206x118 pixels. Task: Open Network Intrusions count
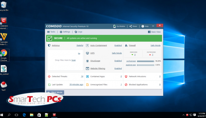tap(160, 76)
